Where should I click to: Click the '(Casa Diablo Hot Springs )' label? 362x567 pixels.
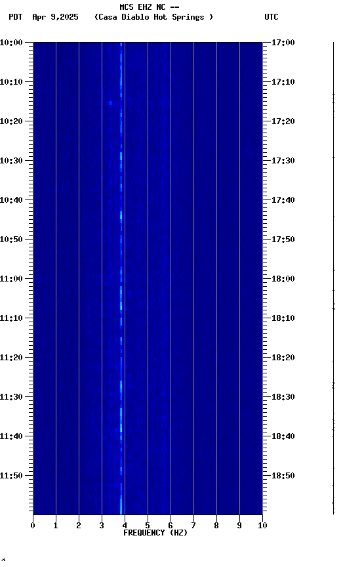pyautogui.click(x=154, y=17)
